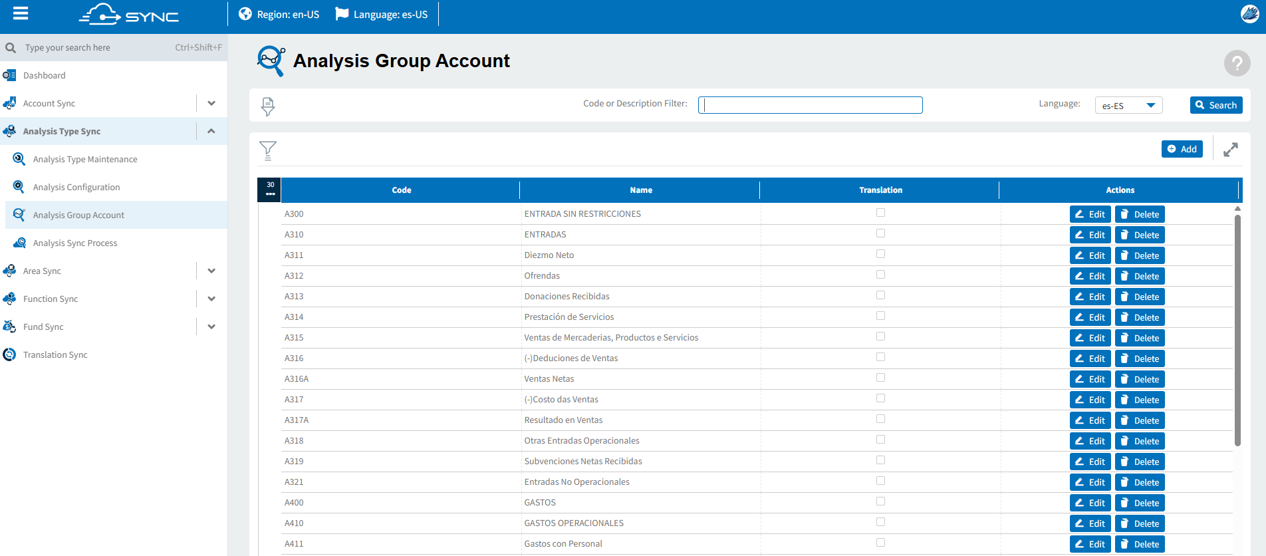Screen dimensions: 1266x556
Task: Click the SYNC cloud logo
Action: click(129, 15)
